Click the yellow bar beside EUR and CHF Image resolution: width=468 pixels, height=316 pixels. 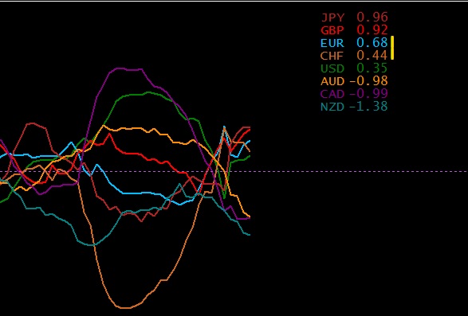coord(392,48)
